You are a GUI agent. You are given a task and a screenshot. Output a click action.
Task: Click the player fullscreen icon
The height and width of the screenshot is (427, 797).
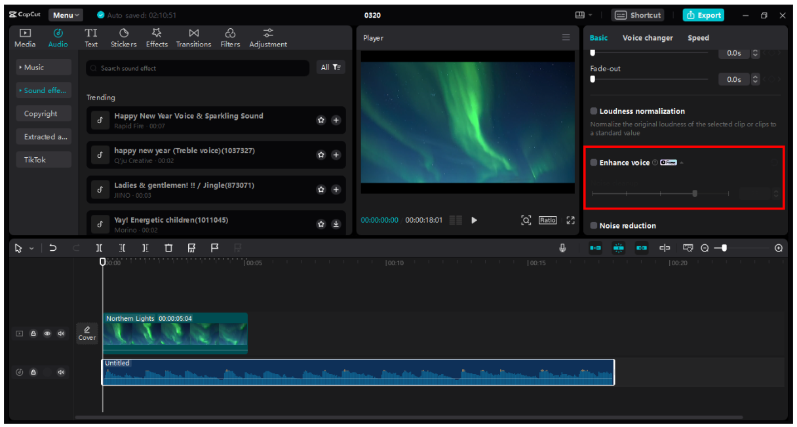(570, 220)
